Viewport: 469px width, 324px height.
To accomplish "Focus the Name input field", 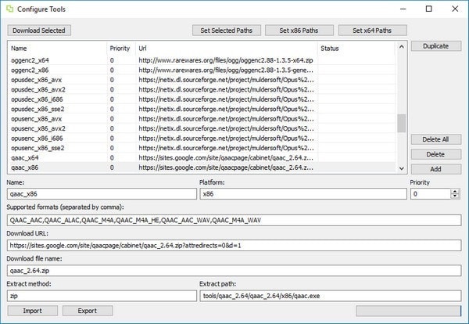I will click(102, 194).
